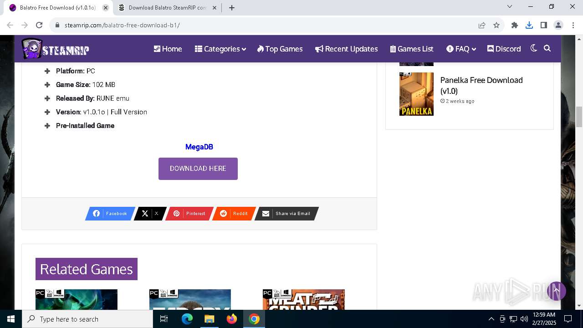View site information lock icon

pyautogui.click(x=57, y=25)
